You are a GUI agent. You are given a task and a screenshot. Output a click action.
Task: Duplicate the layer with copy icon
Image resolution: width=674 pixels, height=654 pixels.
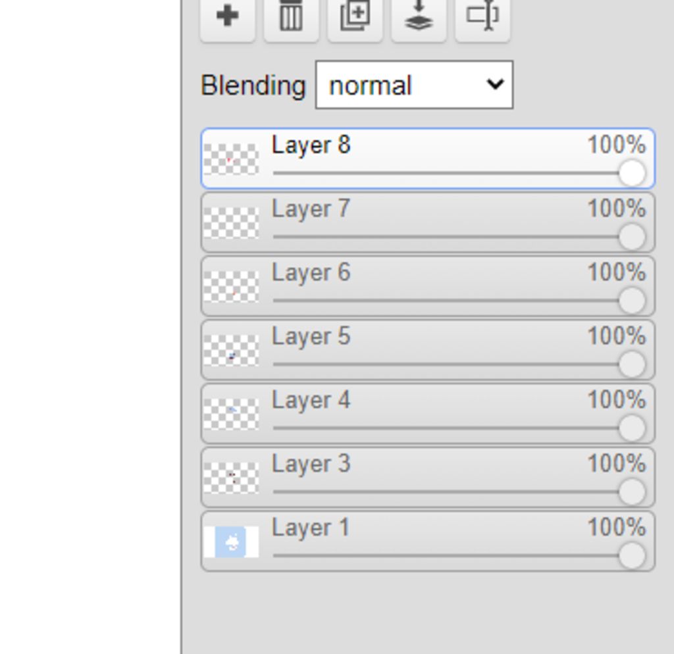[355, 19]
